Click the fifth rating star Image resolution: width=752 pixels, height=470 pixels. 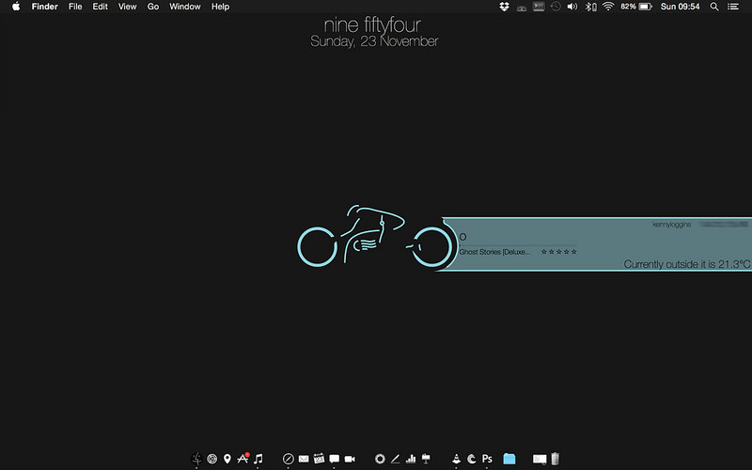pyautogui.click(x=574, y=252)
